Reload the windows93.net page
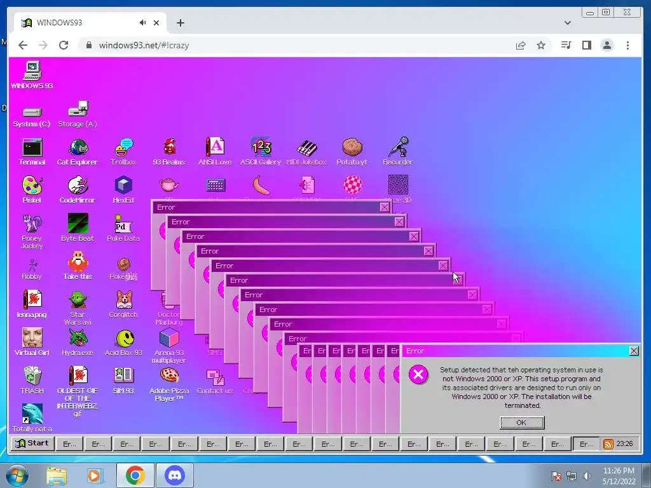Image resolution: width=651 pixels, height=488 pixels. (x=64, y=45)
